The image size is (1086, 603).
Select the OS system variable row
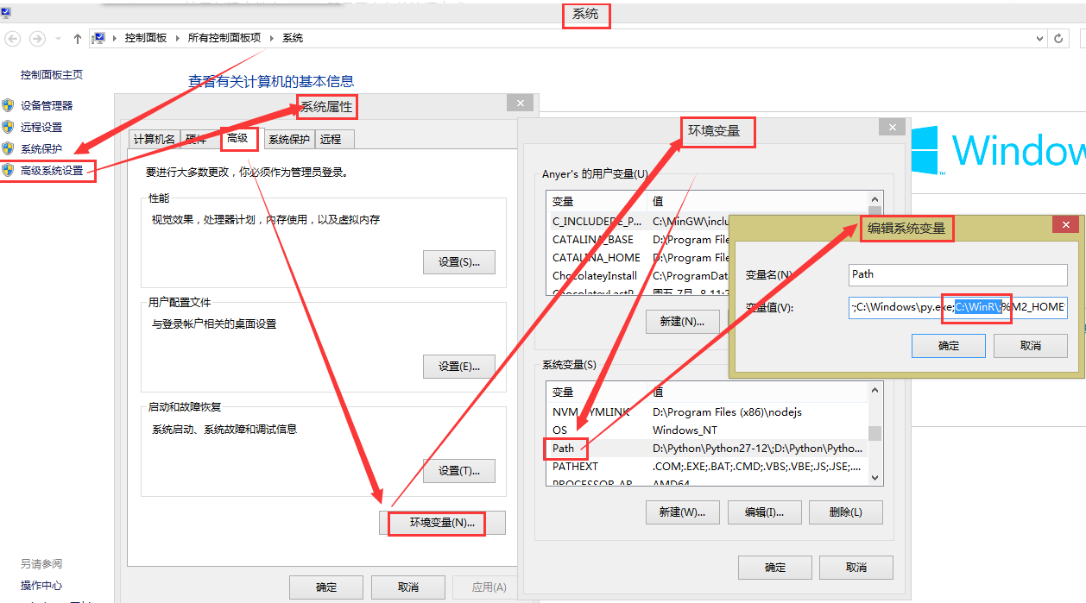click(708, 430)
